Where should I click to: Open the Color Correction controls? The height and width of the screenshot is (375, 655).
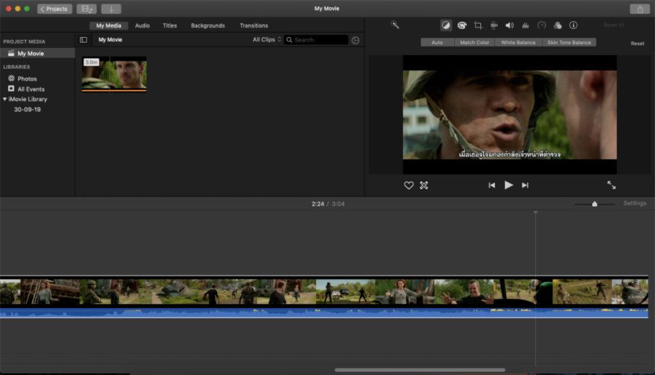462,26
